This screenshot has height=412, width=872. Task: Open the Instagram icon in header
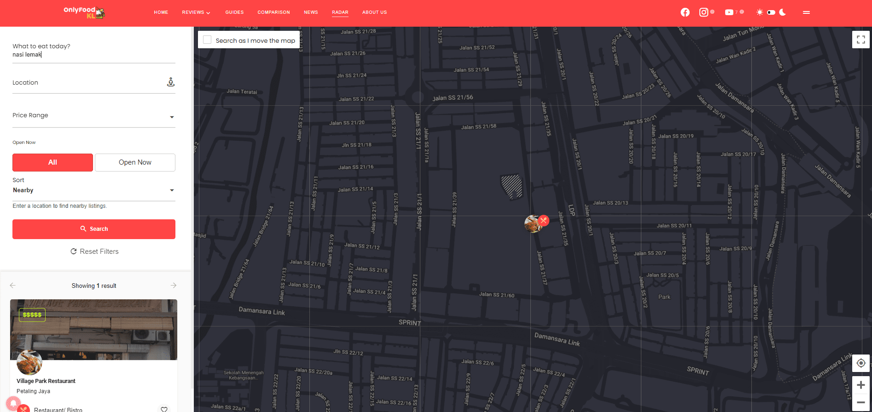(x=703, y=12)
